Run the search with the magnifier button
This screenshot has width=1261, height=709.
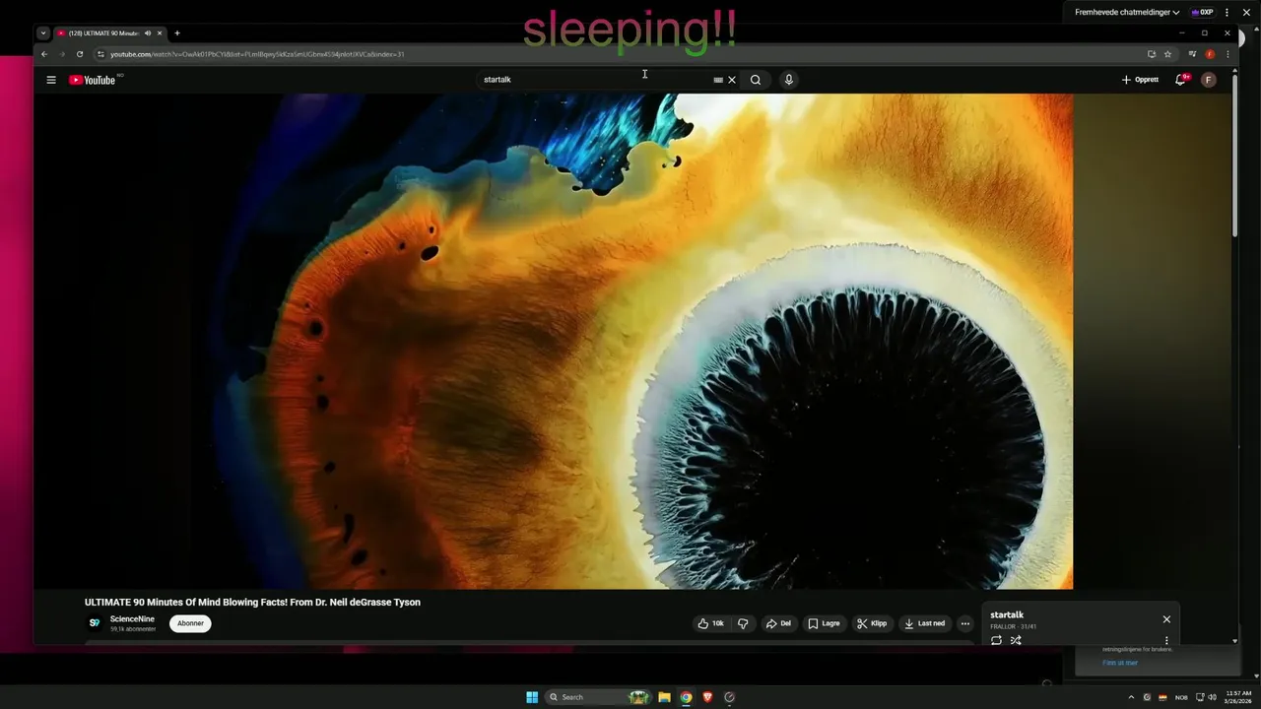click(756, 80)
